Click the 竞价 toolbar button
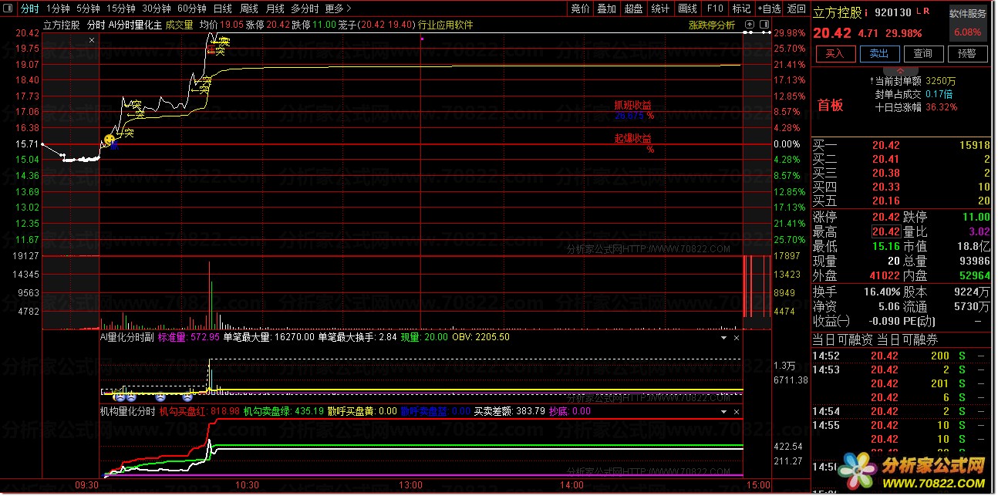998x496 pixels. pos(580,8)
